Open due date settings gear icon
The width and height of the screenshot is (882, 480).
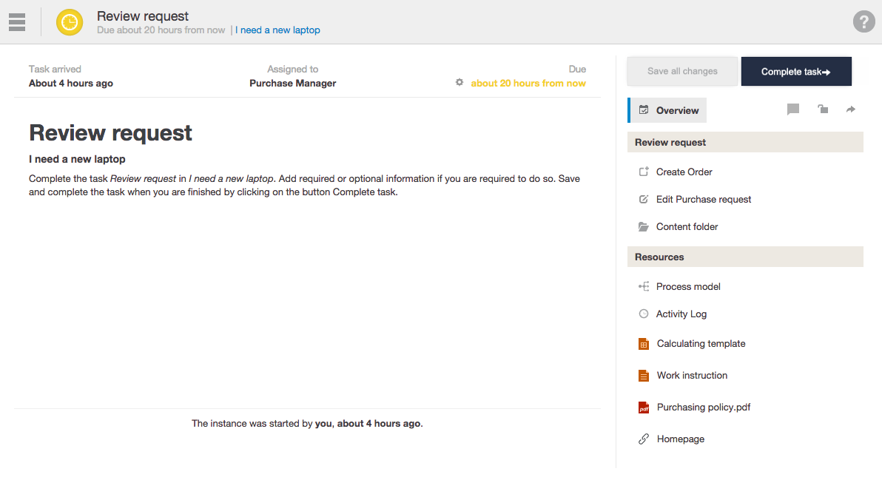tap(459, 83)
